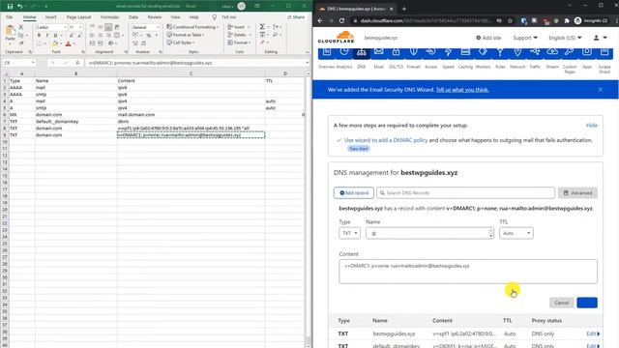The height and width of the screenshot is (348, 619).
Task: Go back in the browser
Action: tap(320, 20)
